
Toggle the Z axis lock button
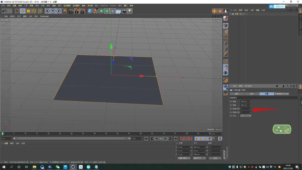pos(59,11)
